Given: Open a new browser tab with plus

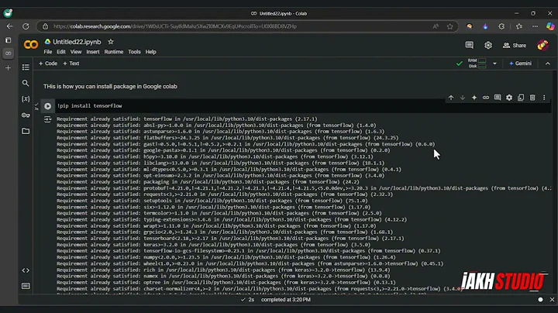Looking at the screenshot, I should coord(9,68).
